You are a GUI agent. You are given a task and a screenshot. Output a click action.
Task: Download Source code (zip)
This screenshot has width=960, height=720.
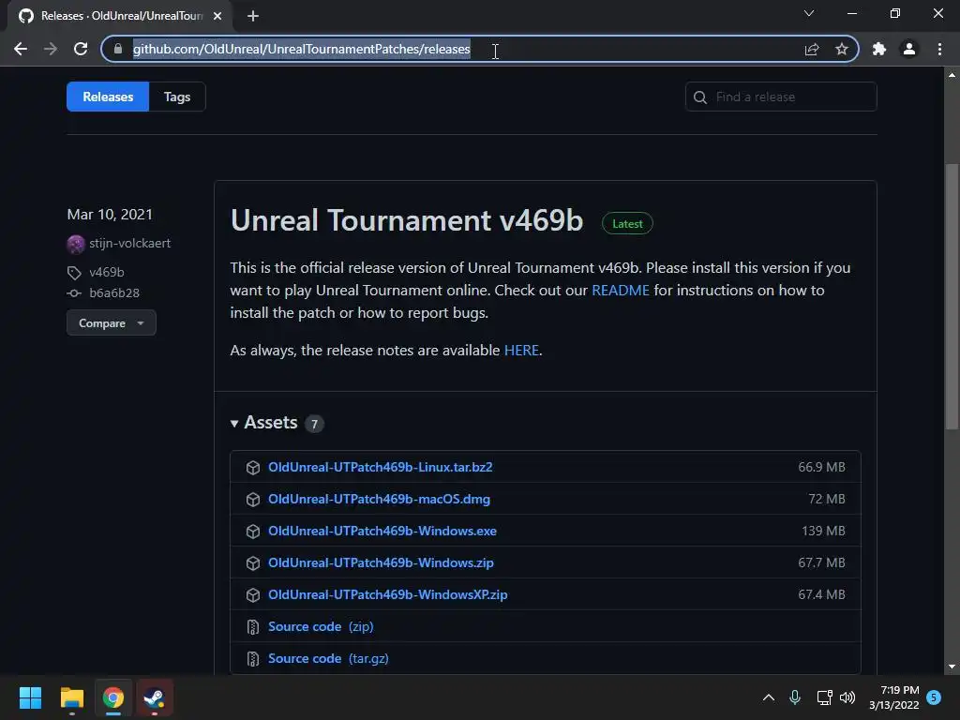(321, 626)
